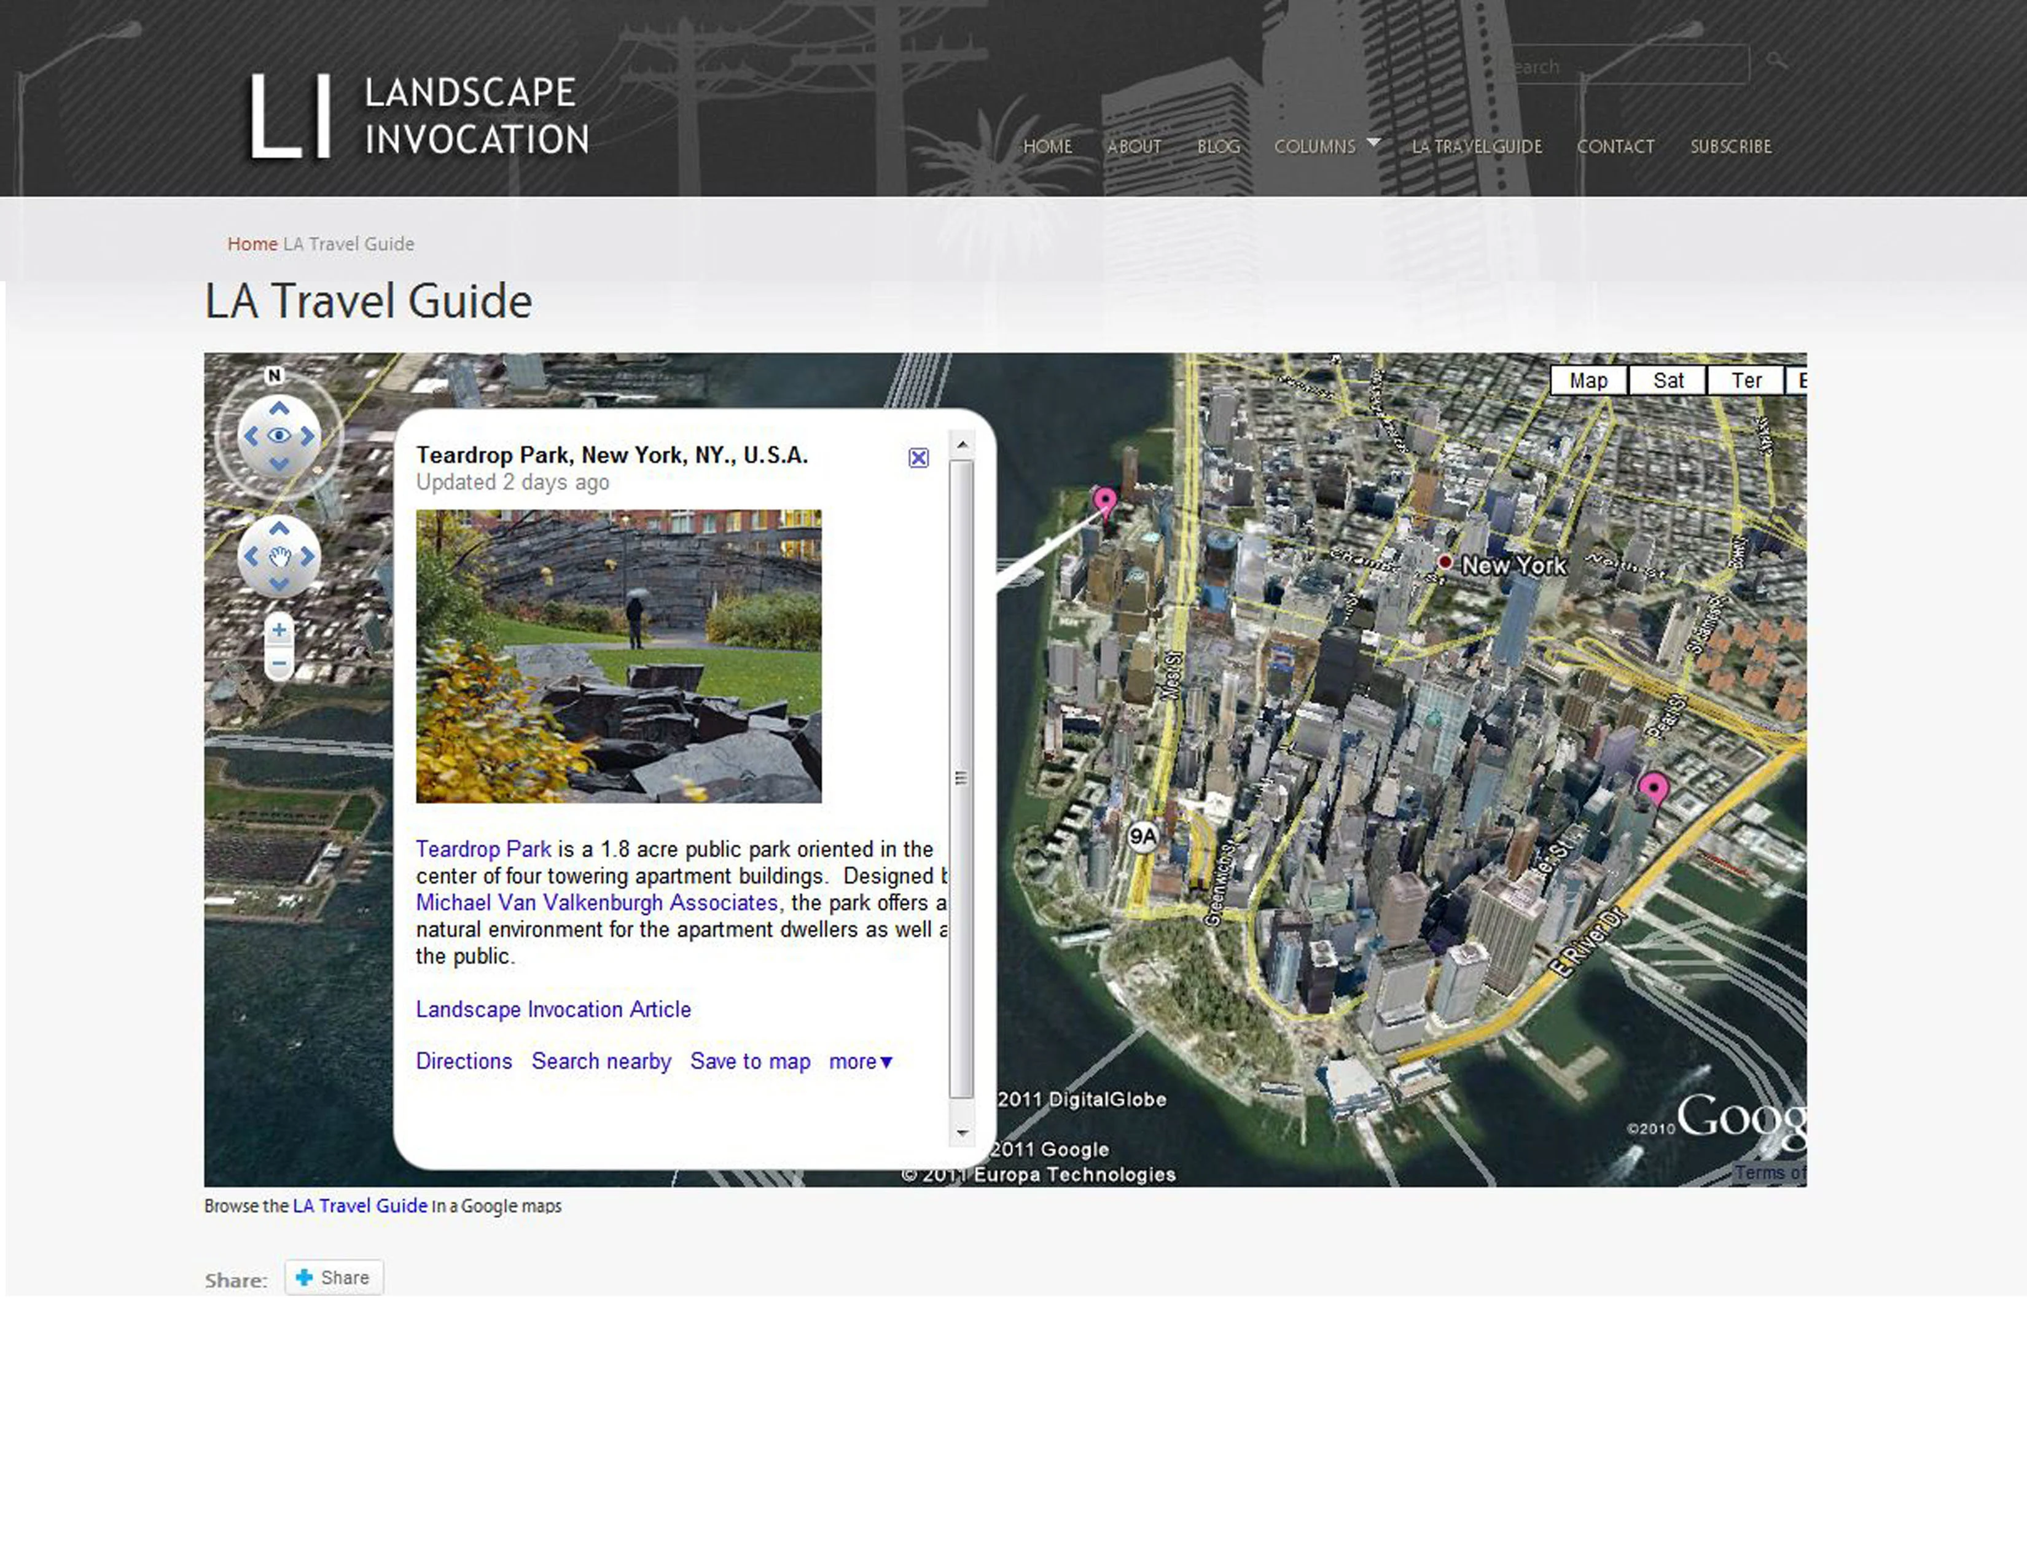Pan map up with the top arrow
Viewport: 2027px width, 1566px height.
click(279, 529)
